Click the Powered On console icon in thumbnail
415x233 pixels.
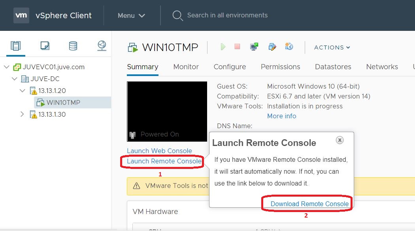coord(132,135)
